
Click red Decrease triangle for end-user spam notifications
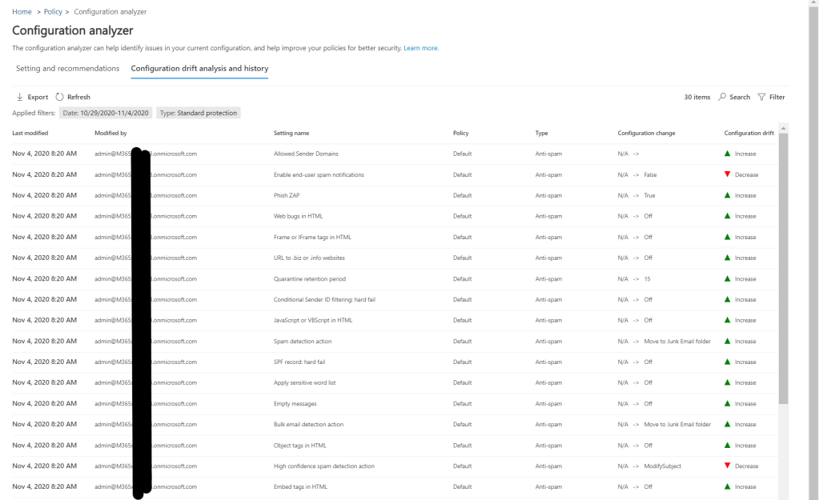[727, 174]
